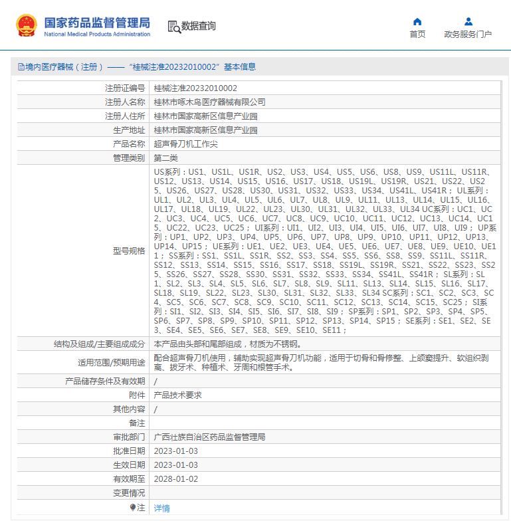Click the 型号规格 model list text

(x=325, y=251)
